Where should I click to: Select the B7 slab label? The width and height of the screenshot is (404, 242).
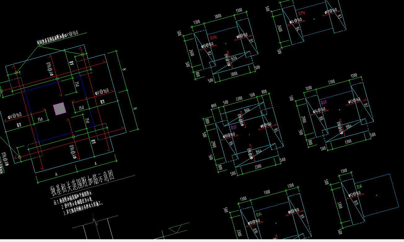366,105
